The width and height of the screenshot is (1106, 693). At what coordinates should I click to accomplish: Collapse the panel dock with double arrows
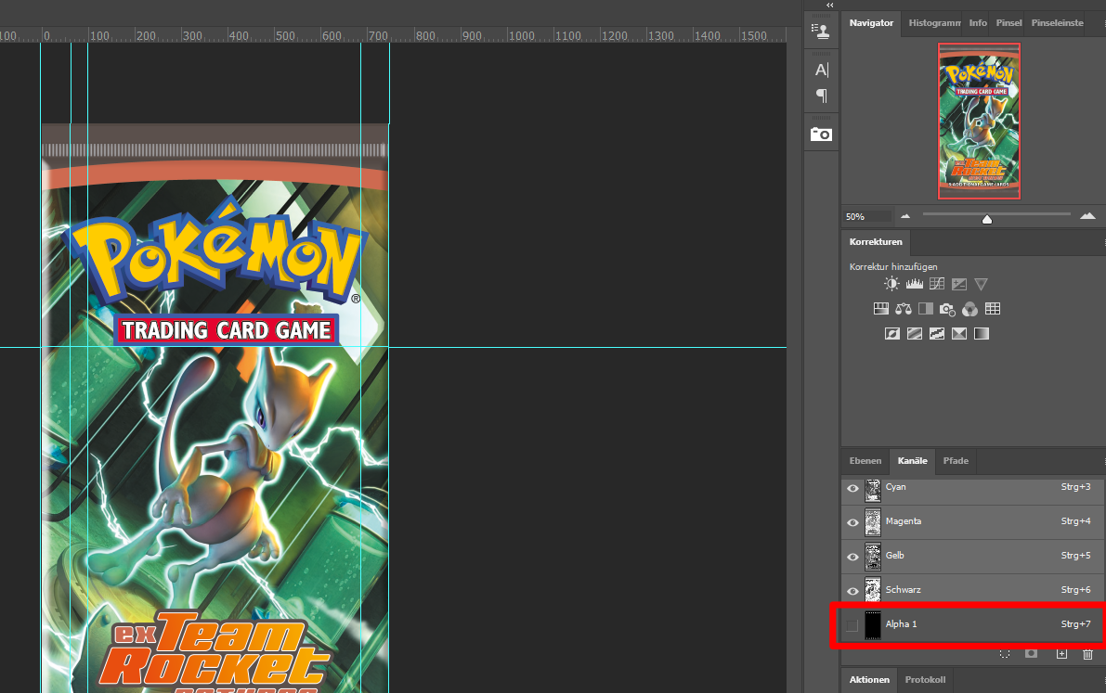point(830,5)
